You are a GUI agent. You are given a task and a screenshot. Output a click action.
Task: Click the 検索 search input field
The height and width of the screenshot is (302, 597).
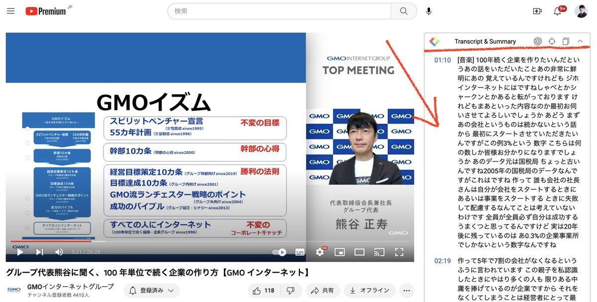click(x=279, y=11)
